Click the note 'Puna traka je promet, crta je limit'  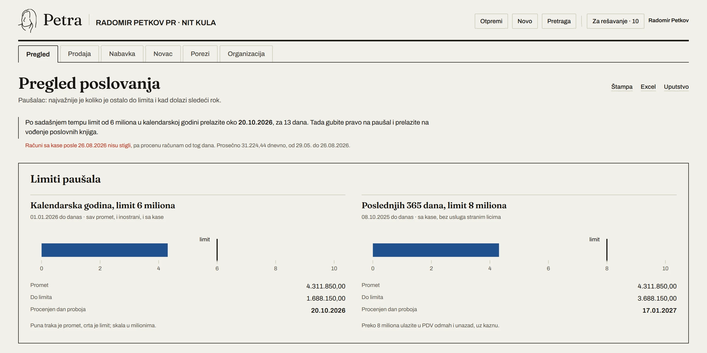click(x=93, y=326)
